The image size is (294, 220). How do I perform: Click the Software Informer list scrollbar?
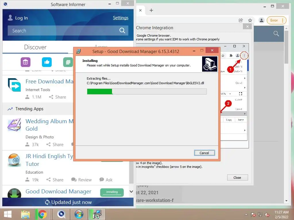(x=131, y=173)
